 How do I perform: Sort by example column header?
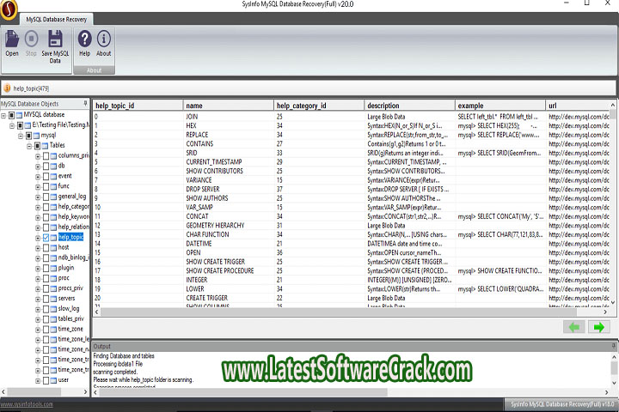(500, 106)
